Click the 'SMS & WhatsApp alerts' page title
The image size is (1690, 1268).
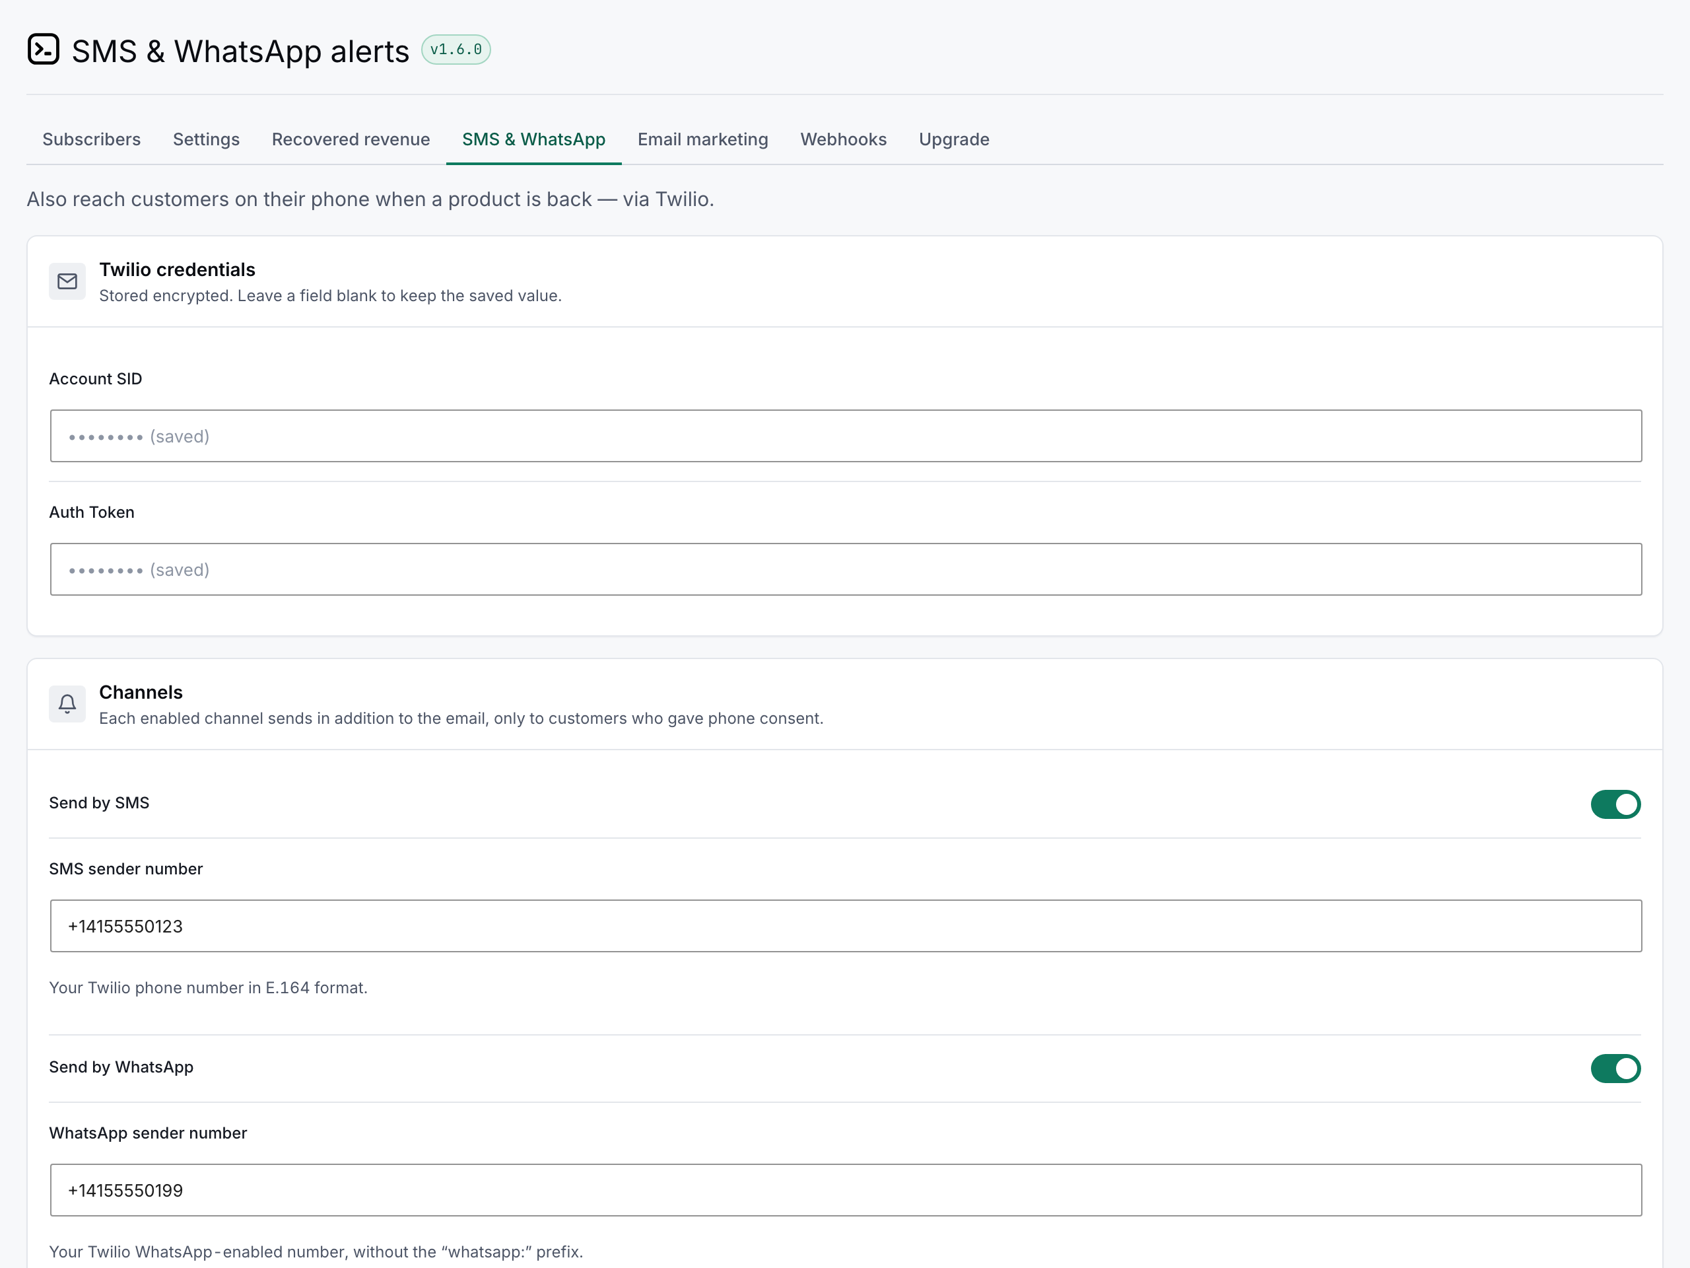[241, 52]
